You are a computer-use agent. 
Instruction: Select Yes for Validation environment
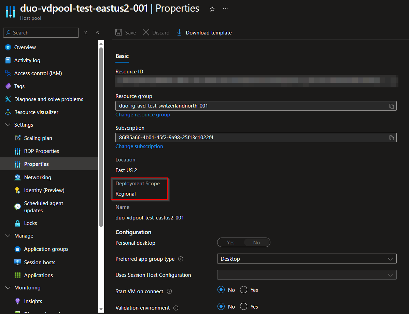(243, 306)
